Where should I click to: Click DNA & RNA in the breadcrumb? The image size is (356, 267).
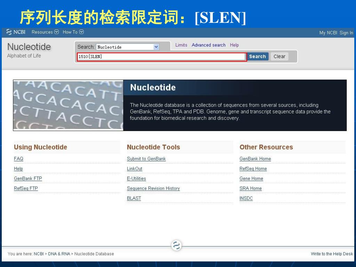[x=59, y=254]
